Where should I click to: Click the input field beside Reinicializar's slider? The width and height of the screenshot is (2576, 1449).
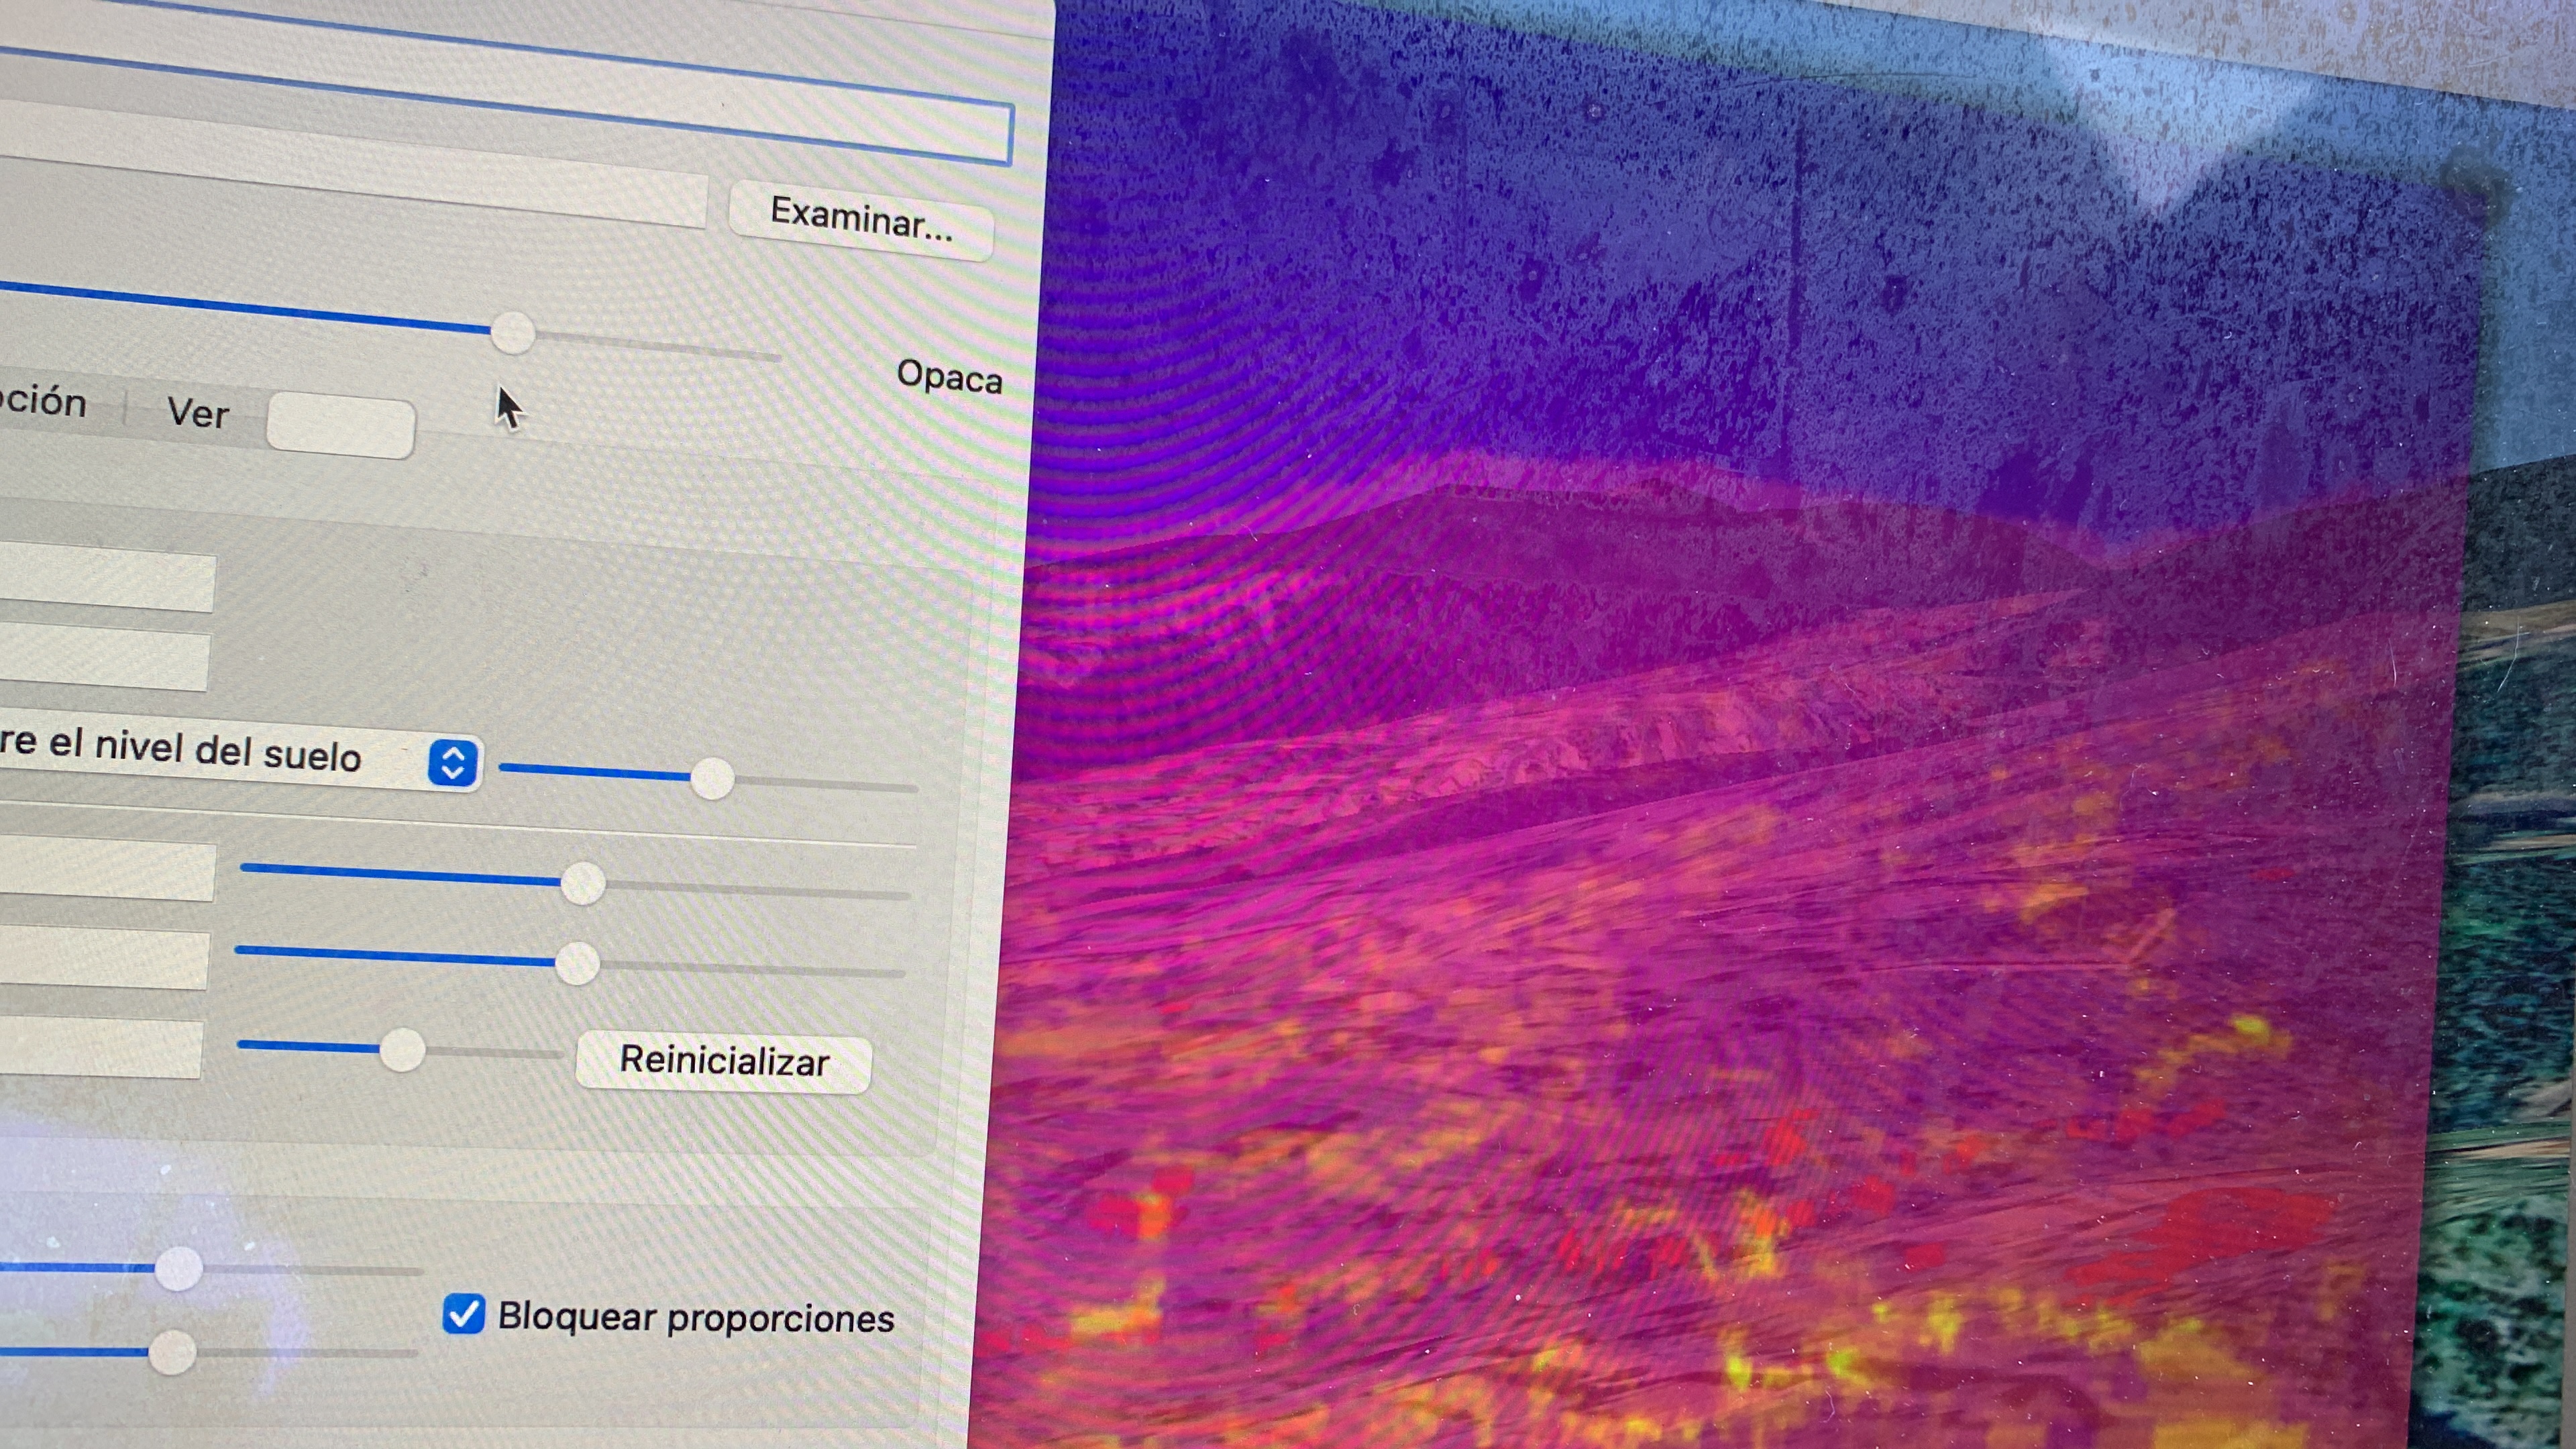(100, 1047)
